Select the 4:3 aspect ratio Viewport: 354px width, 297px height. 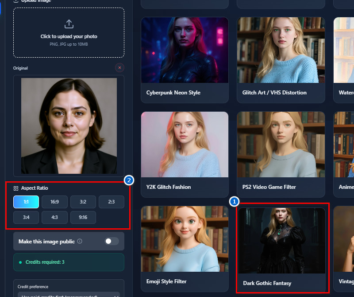pos(54,217)
